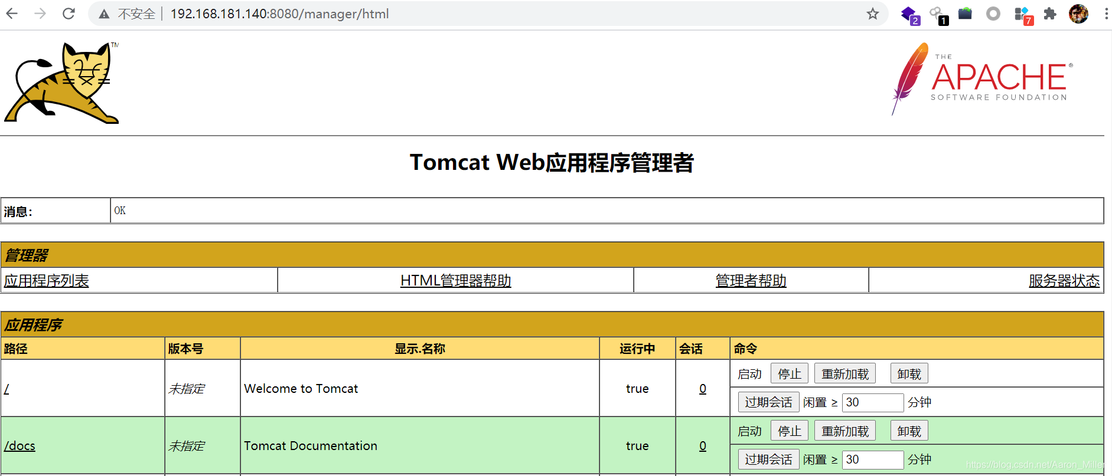The height and width of the screenshot is (476, 1112).
Task: Click 卸载 button for root application
Action: tap(909, 374)
